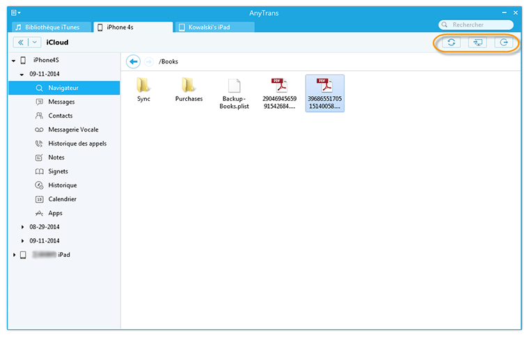
Task: Select Messagerie Vocale in sidebar
Action: click(x=64, y=130)
